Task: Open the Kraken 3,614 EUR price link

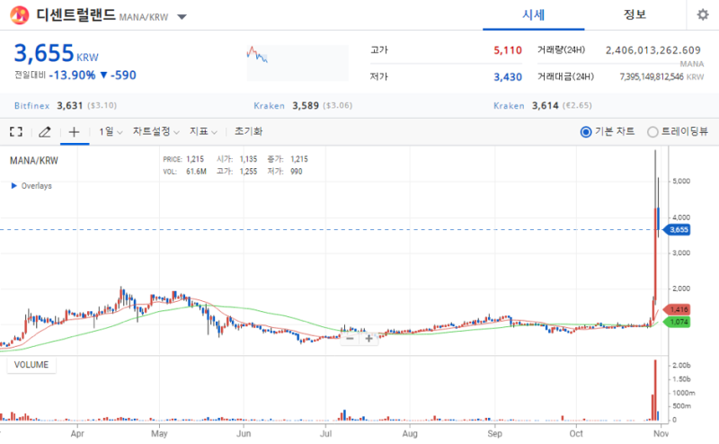Action: click(x=543, y=106)
